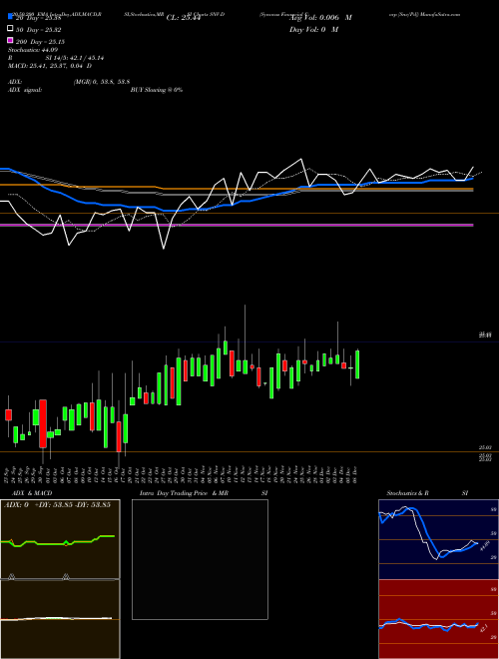Open the blue-background Stochastics chart
The width and height of the screenshot is (499, 659).
point(438,539)
